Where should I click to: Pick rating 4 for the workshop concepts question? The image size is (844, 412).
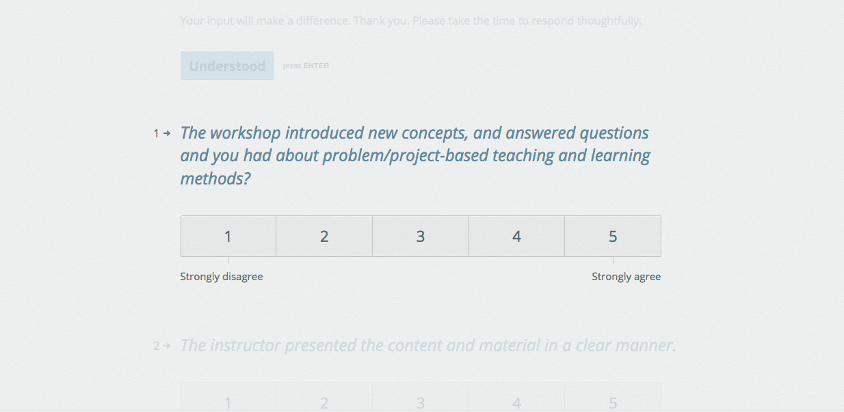(516, 236)
